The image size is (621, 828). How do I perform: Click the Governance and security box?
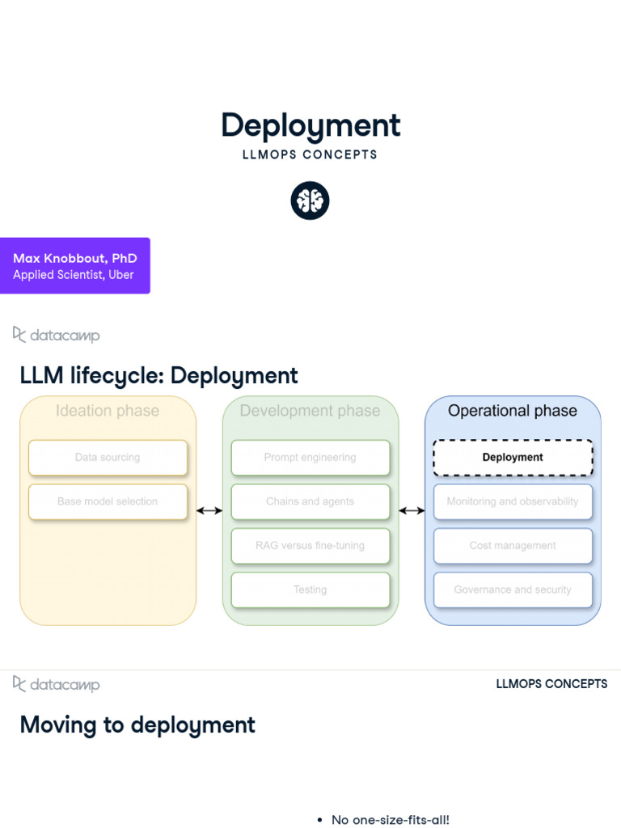click(513, 589)
